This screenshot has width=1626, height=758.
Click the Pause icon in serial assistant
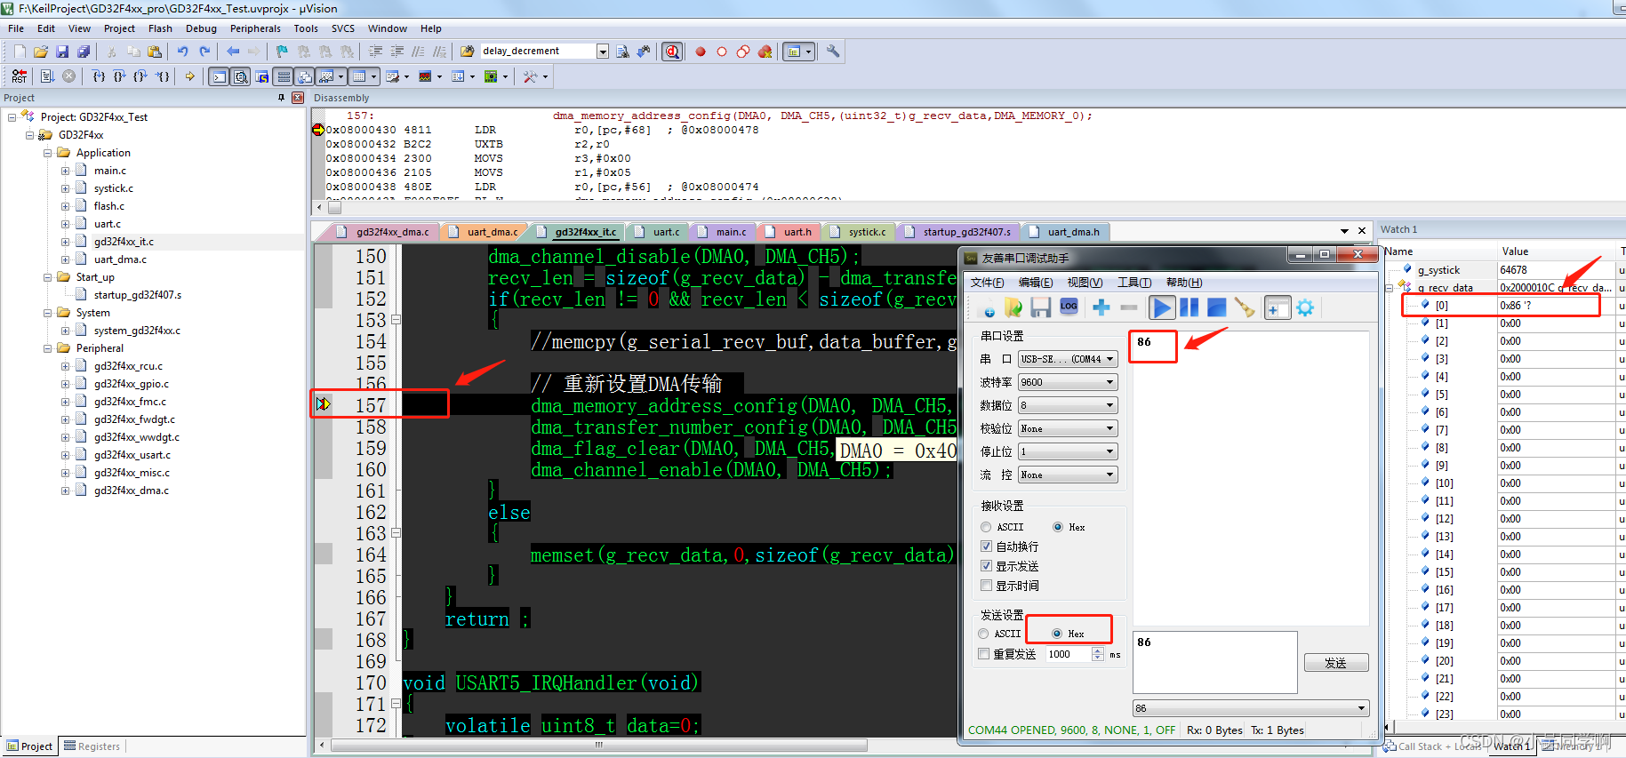[1189, 307]
